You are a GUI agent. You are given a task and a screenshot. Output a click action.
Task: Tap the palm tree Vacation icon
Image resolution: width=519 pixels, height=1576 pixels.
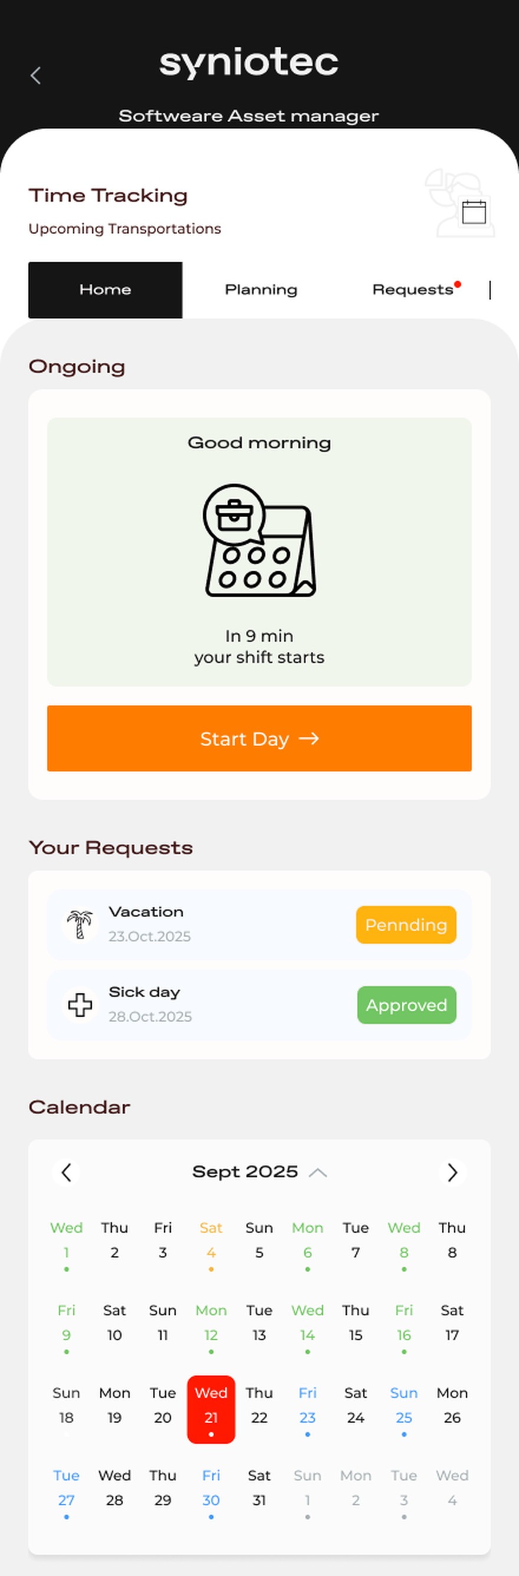point(80,924)
